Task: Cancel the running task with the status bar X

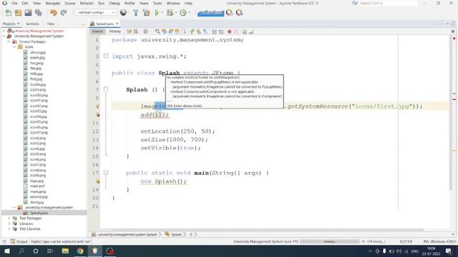Action: pyautogui.click(x=364, y=241)
